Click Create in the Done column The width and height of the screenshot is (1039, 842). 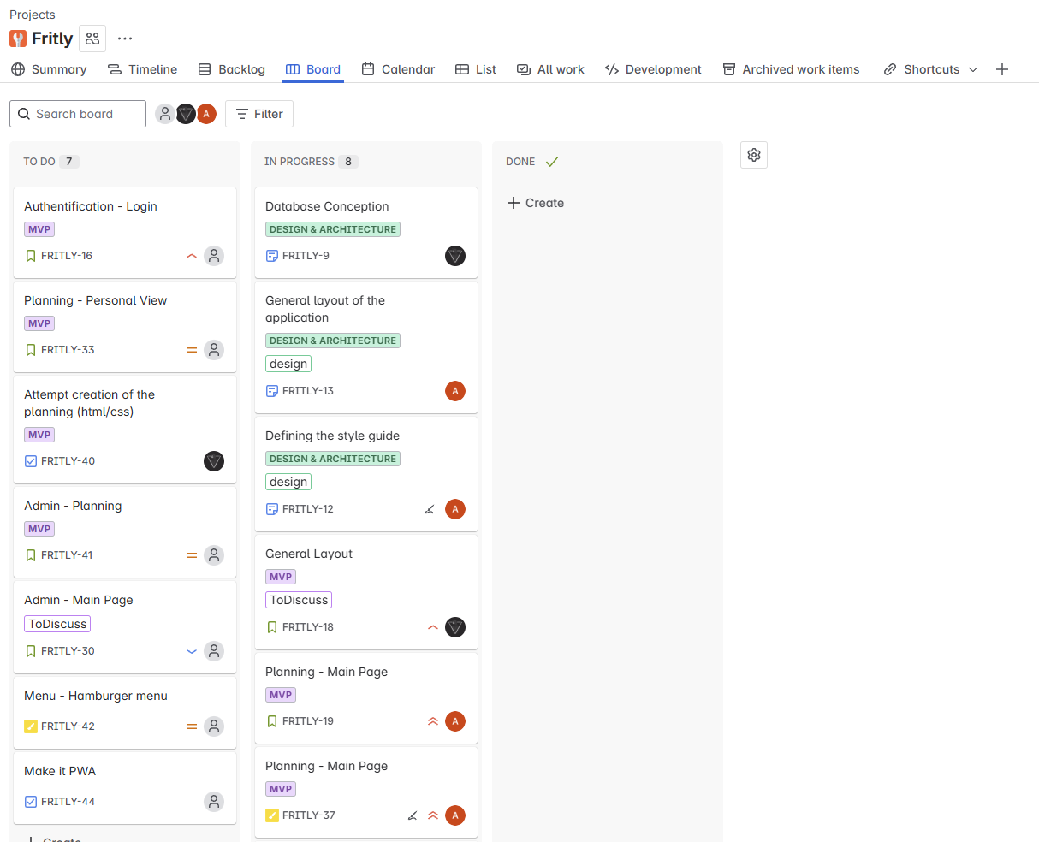pos(535,203)
